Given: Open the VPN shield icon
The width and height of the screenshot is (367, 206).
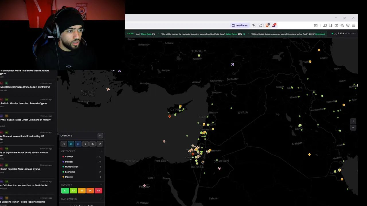Looking at the screenshot, I should pyautogui.click(x=348, y=25).
